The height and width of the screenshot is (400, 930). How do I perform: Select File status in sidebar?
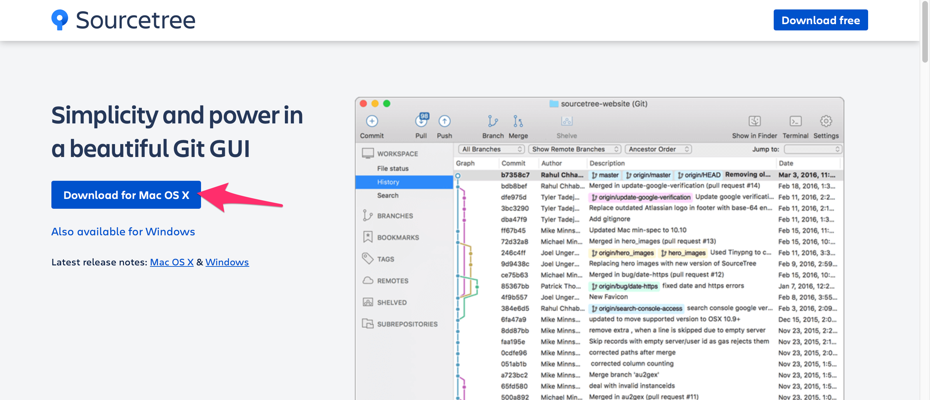(x=393, y=169)
